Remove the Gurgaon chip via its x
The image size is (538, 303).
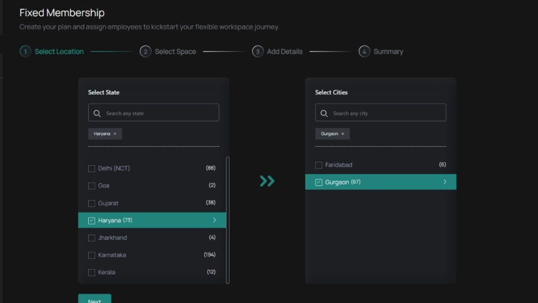(343, 134)
